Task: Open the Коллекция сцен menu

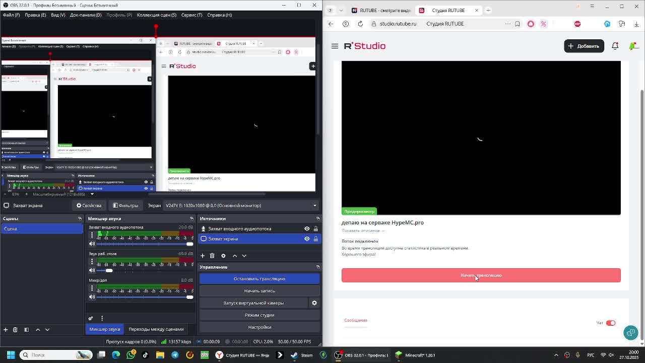Action: 157,15
